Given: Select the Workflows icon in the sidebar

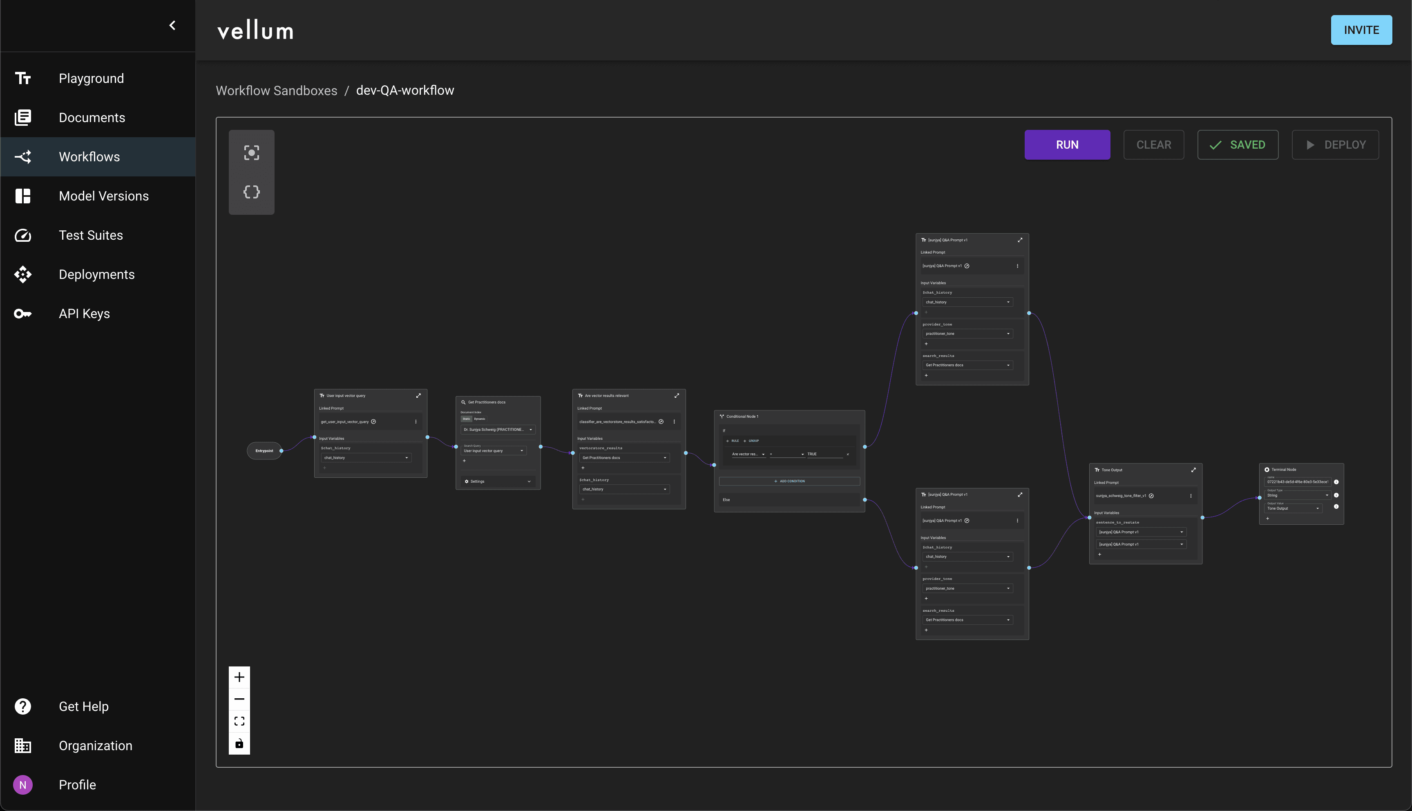Looking at the screenshot, I should pos(23,156).
